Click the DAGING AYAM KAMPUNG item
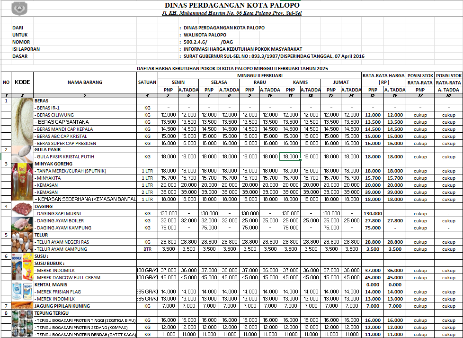This screenshot has height=338, width=463. (x=63, y=228)
